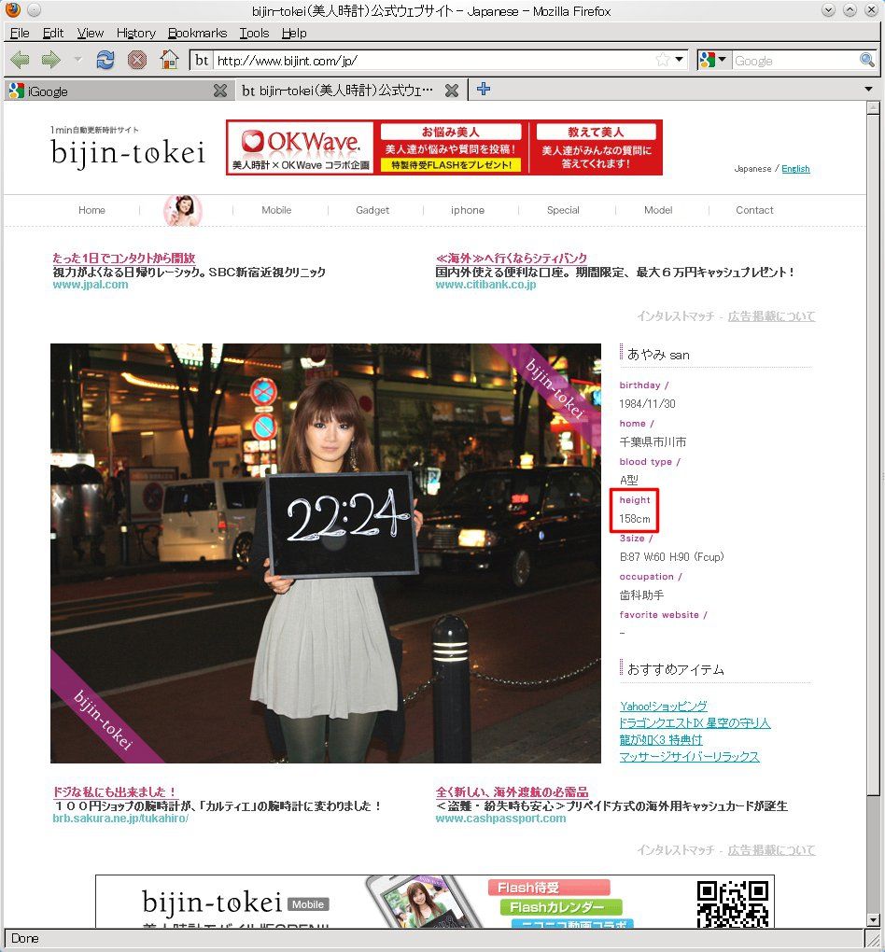Click the Firefox icon in title bar
Image resolution: width=885 pixels, height=952 pixels.
[13, 9]
